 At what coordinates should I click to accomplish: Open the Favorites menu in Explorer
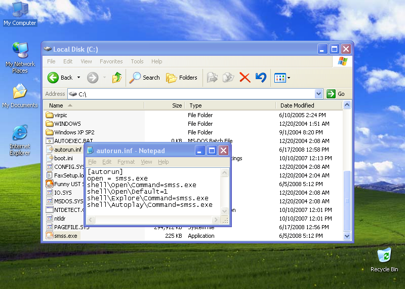pyautogui.click(x=111, y=61)
